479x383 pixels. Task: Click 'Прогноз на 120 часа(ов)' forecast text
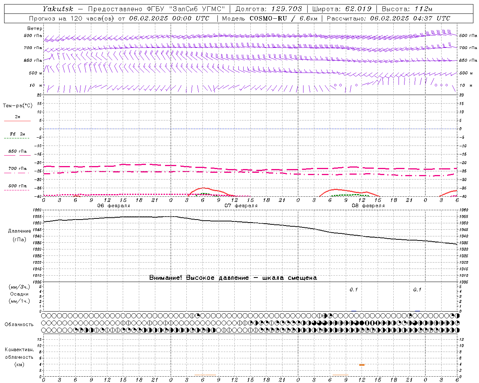(72, 18)
